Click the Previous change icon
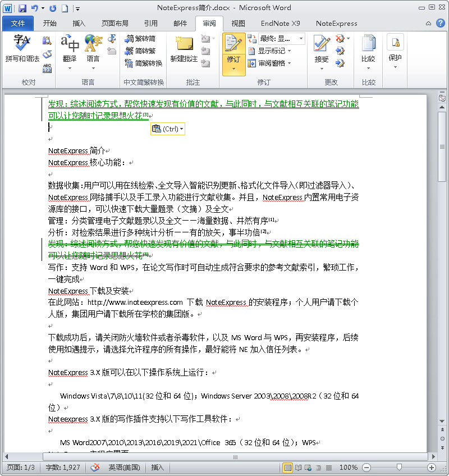Image resolution: width=449 pixels, height=476 pixels. click(340, 51)
